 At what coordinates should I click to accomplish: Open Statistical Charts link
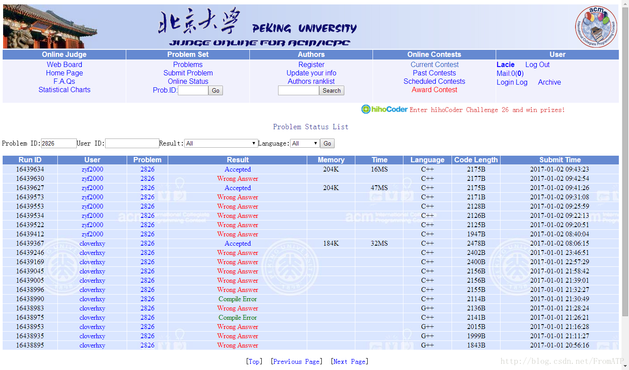pyautogui.click(x=64, y=90)
